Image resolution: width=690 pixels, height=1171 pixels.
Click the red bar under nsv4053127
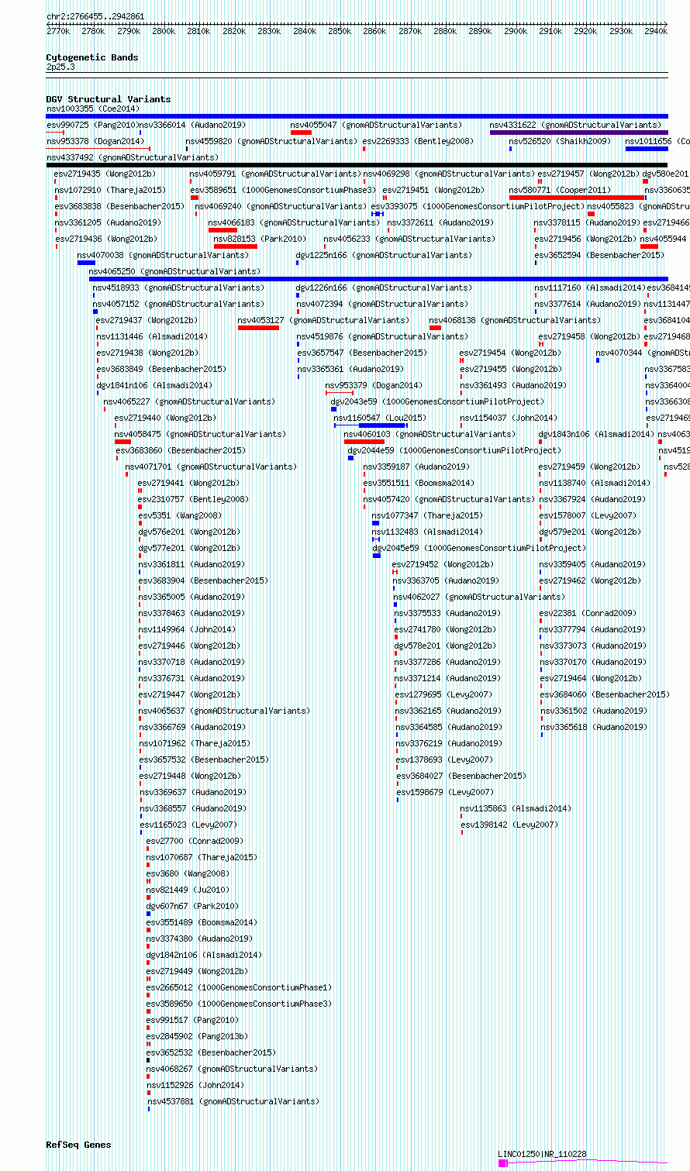pos(258,328)
